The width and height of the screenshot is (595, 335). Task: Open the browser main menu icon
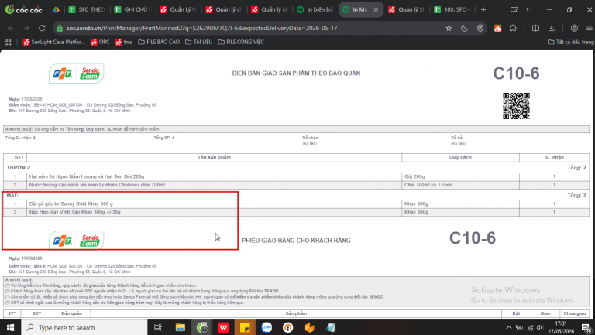pyautogui.click(x=589, y=28)
